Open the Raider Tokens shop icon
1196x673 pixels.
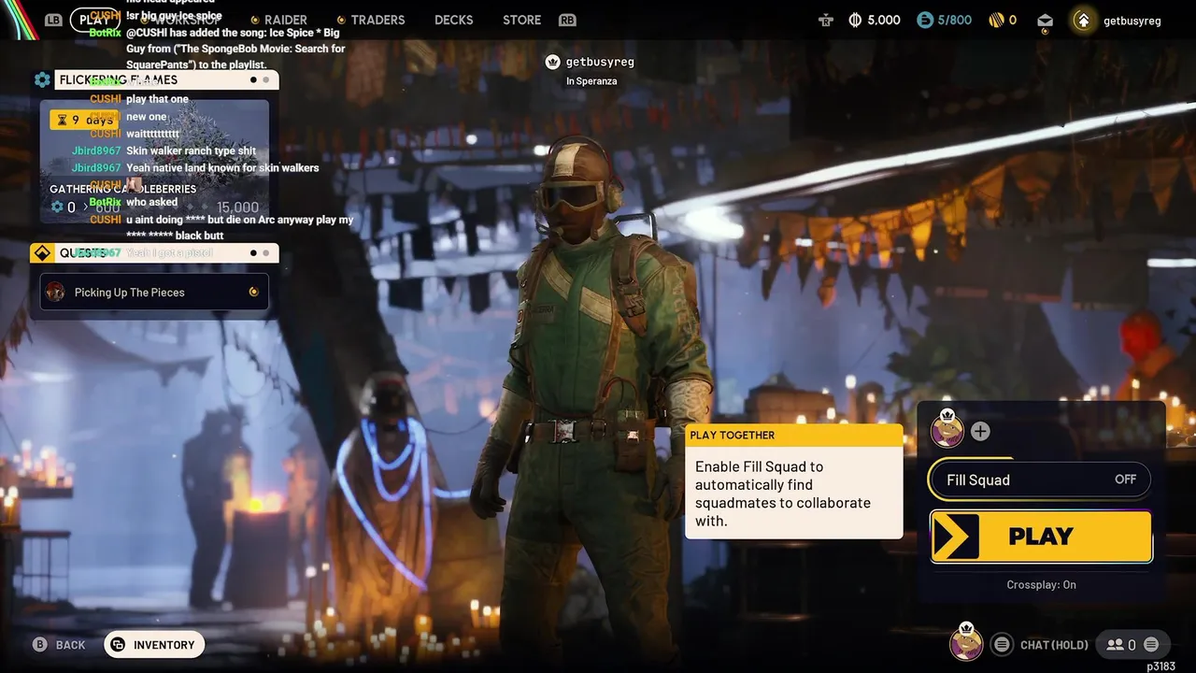click(x=825, y=21)
